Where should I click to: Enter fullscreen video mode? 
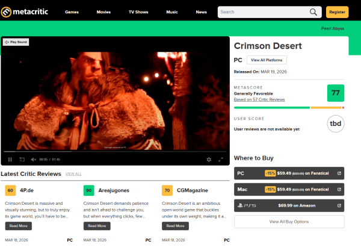click(221, 159)
